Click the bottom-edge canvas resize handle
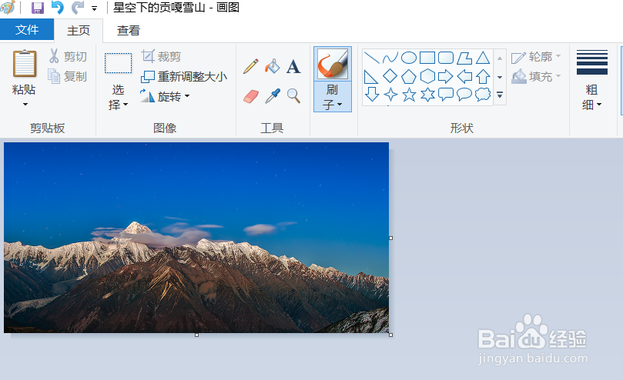The width and height of the screenshot is (623, 380). click(x=196, y=335)
